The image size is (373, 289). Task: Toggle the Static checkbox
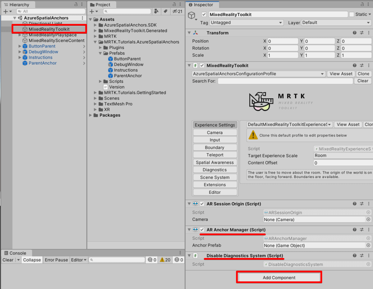(352, 14)
